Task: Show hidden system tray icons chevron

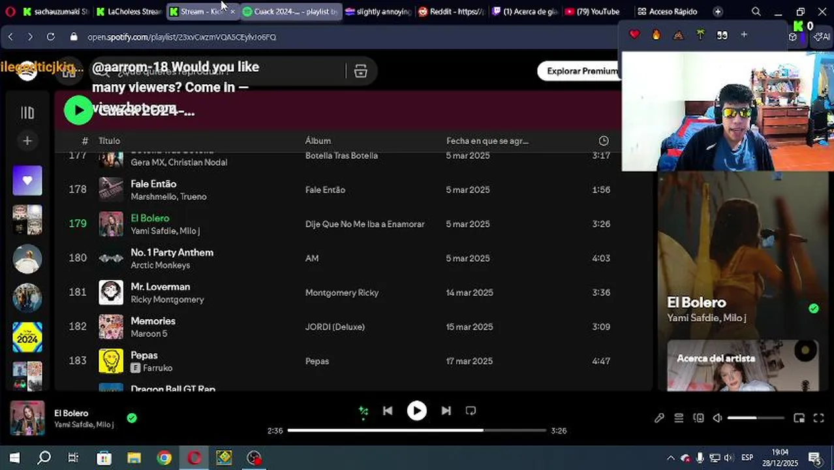Action: pyautogui.click(x=670, y=458)
